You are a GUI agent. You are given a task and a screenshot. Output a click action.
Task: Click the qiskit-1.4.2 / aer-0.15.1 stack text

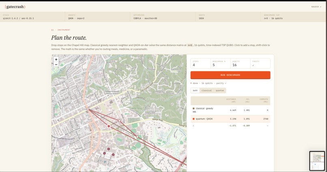point(18,19)
